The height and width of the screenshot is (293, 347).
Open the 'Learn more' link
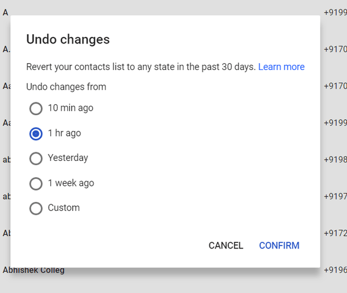point(281,67)
